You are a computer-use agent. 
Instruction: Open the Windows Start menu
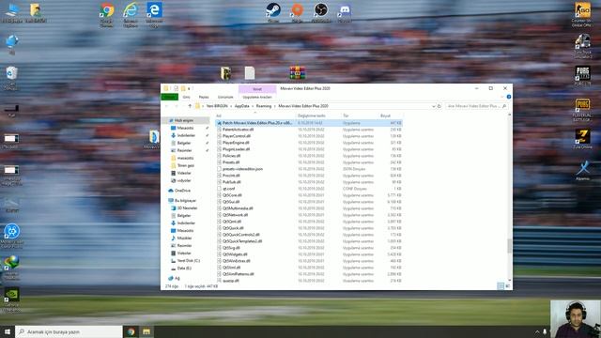point(8,331)
